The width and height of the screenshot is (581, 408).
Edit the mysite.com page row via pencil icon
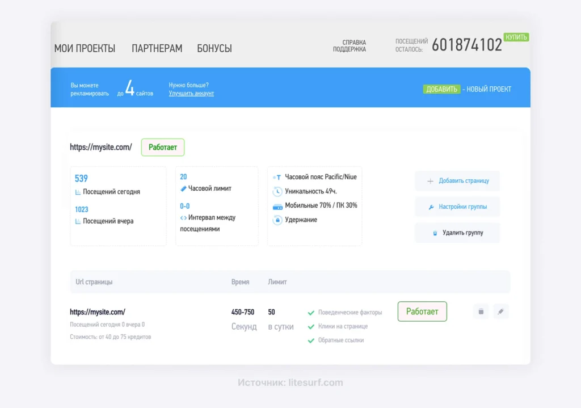[500, 312]
